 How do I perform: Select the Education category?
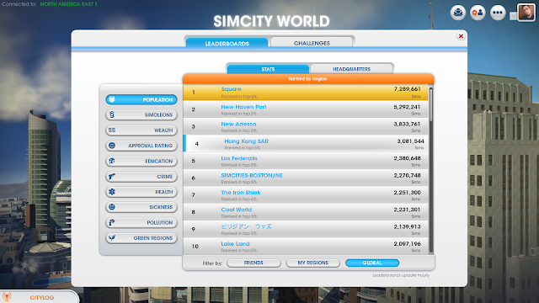point(141,161)
